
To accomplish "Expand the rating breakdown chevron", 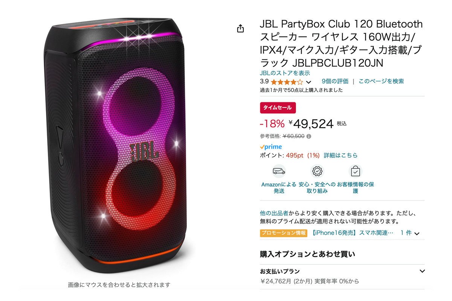I will [x=308, y=82].
